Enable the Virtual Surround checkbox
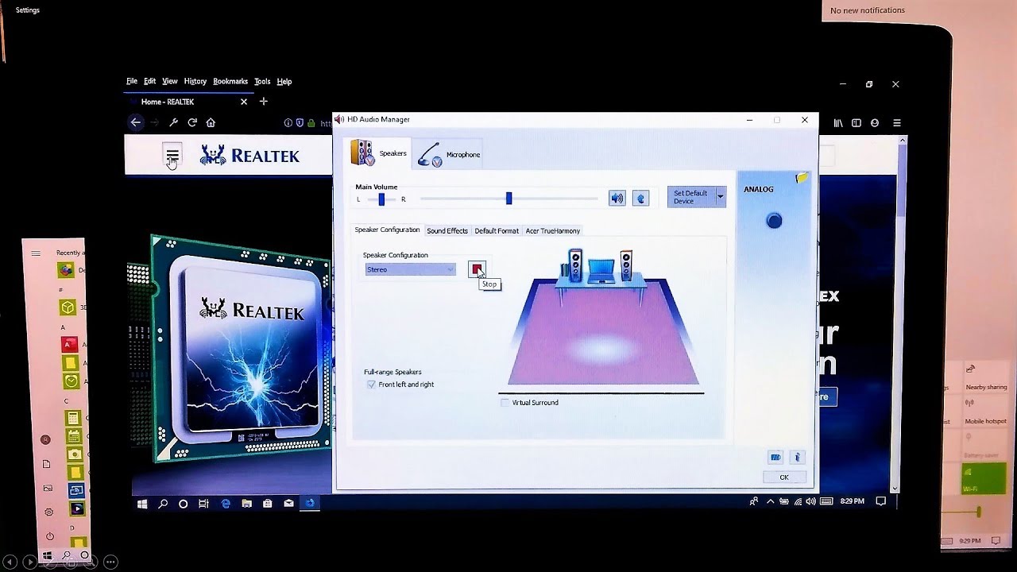The width and height of the screenshot is (1017, 572). click(505, 403)
